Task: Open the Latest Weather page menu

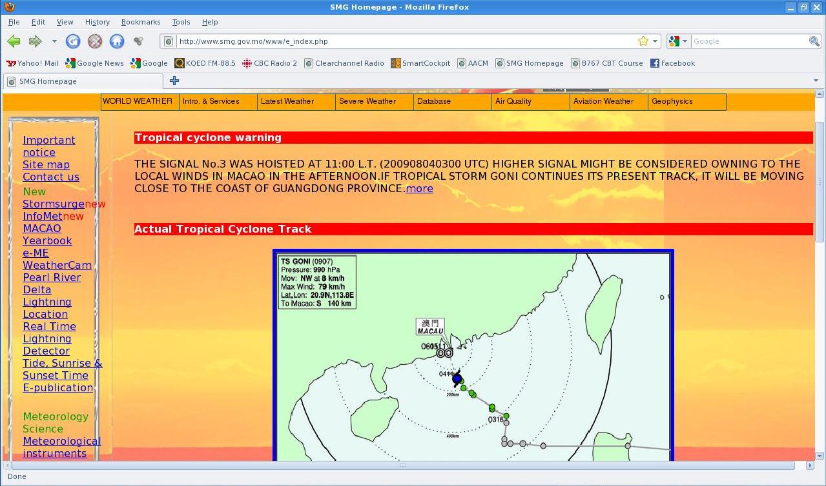Action: click(x=296, y=102)
